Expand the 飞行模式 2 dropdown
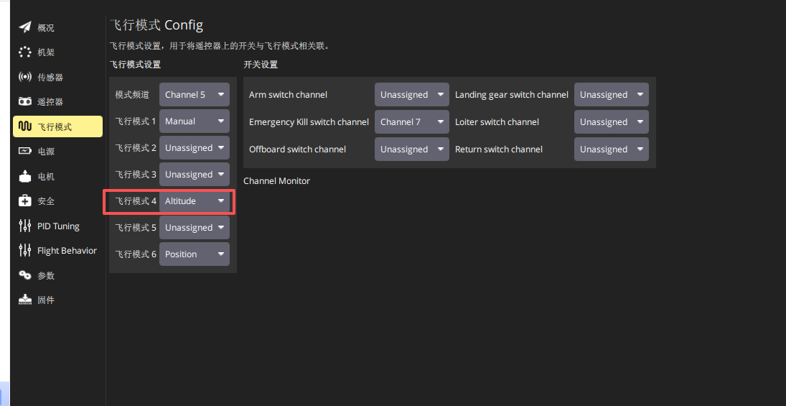This screenshot has height=406, width=786. click(195, 147)
